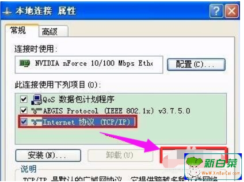Screen dimensions: 244x182
Task: Close the 本地连接 属性 dialog
Action: coord(232,11)
